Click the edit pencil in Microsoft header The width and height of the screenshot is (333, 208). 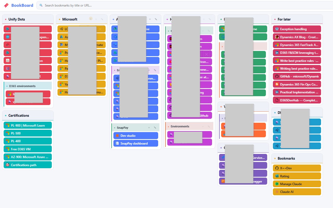pyautogui.click(x=102, y=19)
